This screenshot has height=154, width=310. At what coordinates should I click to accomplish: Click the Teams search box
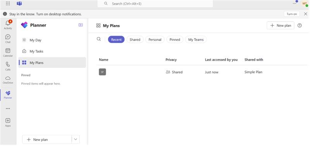click(155, 3)
